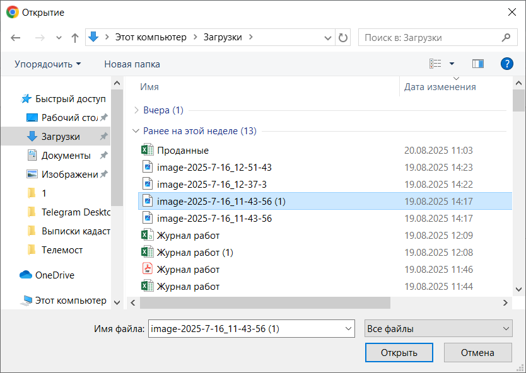The height and width of the screenshot is (373, 526).
Task: Expand the Вчера (1) group
Action: (136, 110)
